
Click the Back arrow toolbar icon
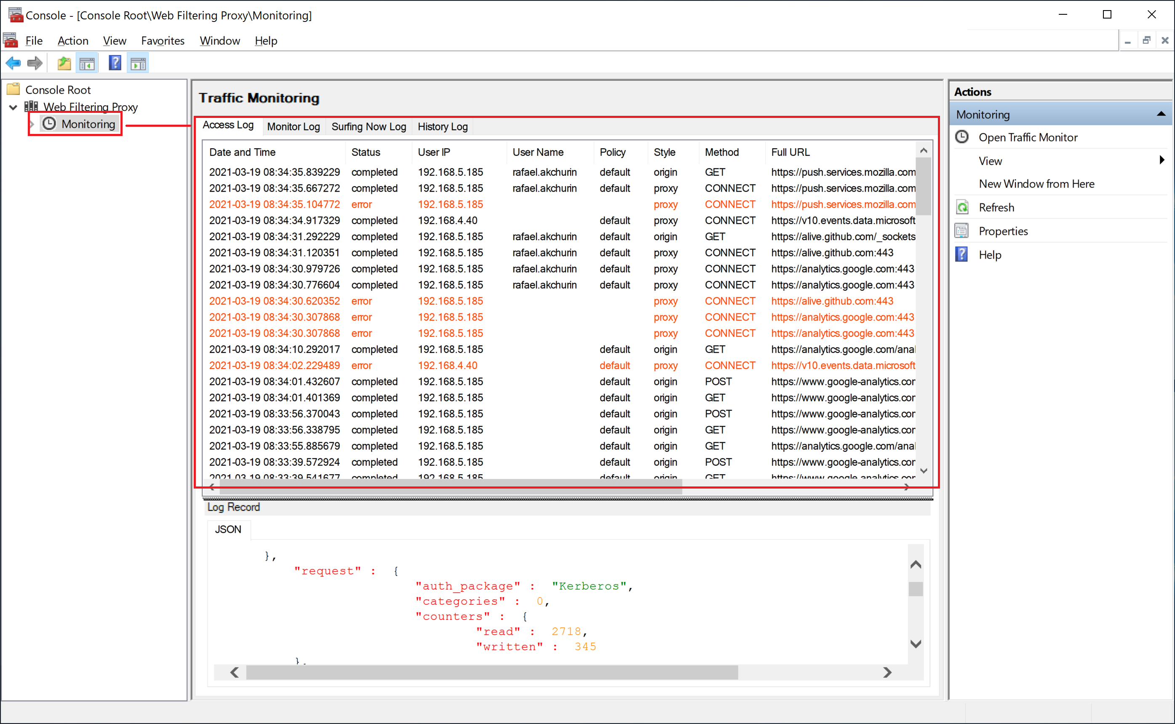pyautogui.click(x=13, y=63)
